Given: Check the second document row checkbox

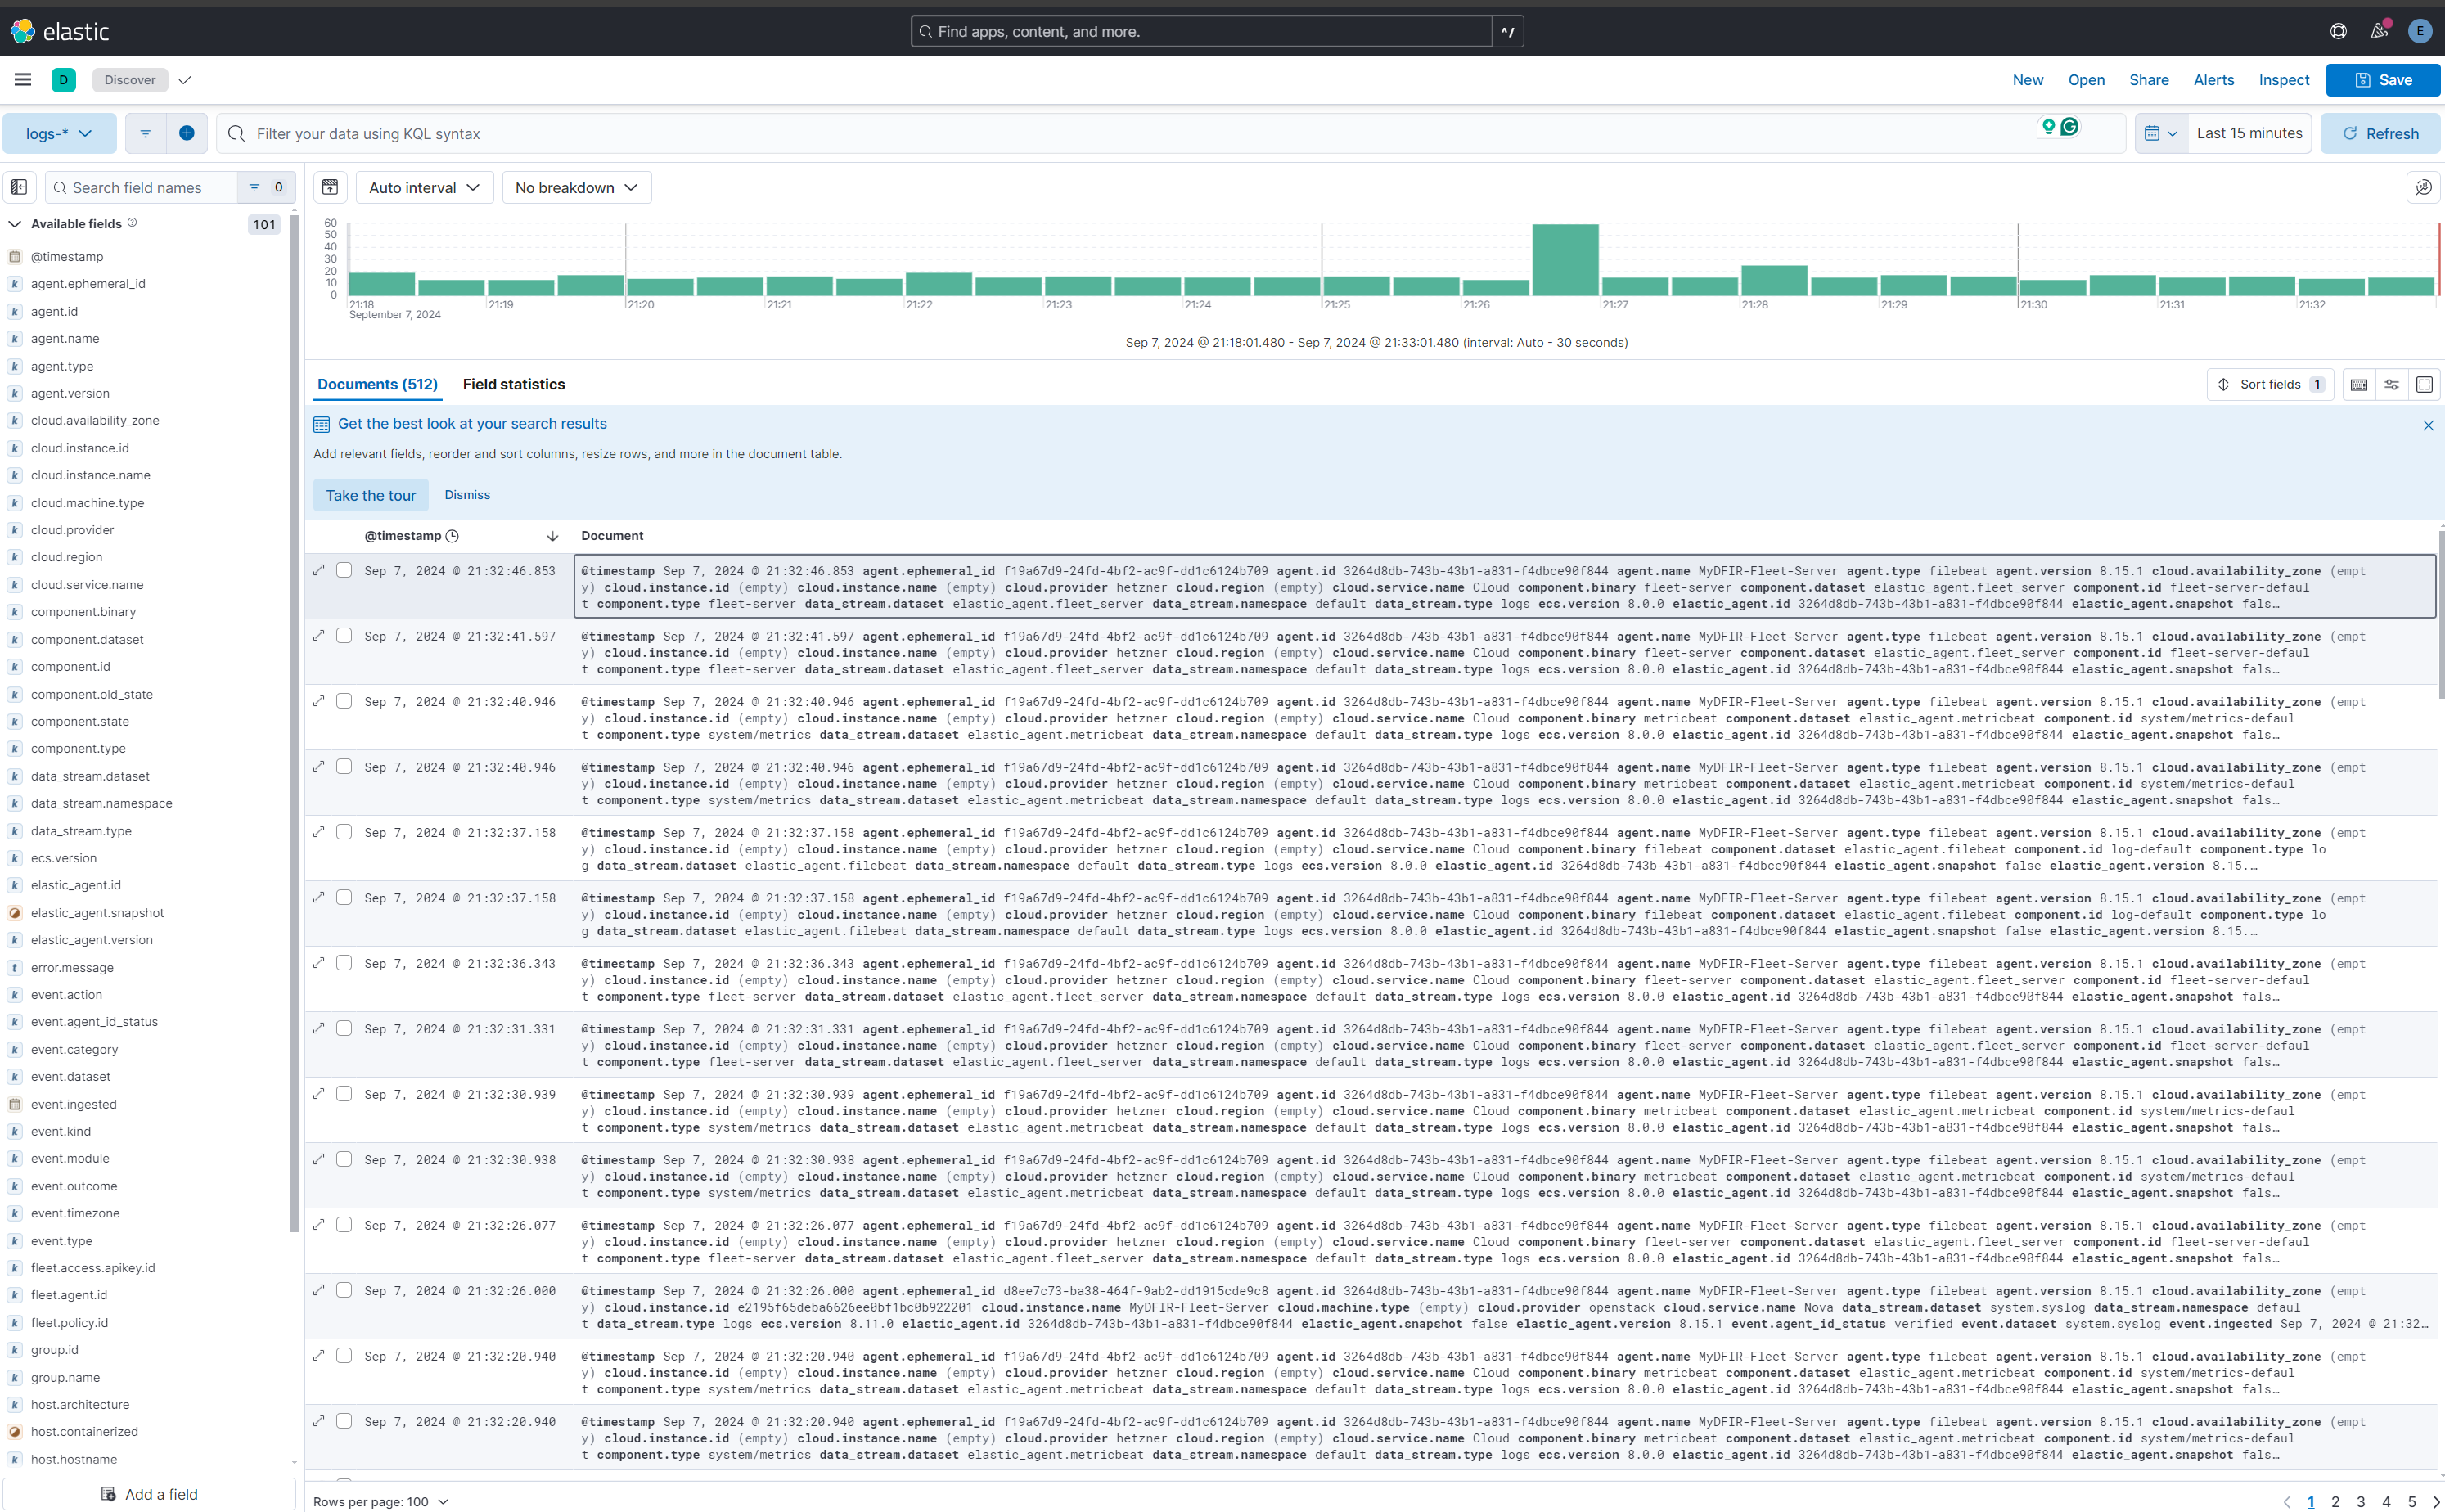Looking at the screenshot, I should pyautogui.click(x=344, y=636).
